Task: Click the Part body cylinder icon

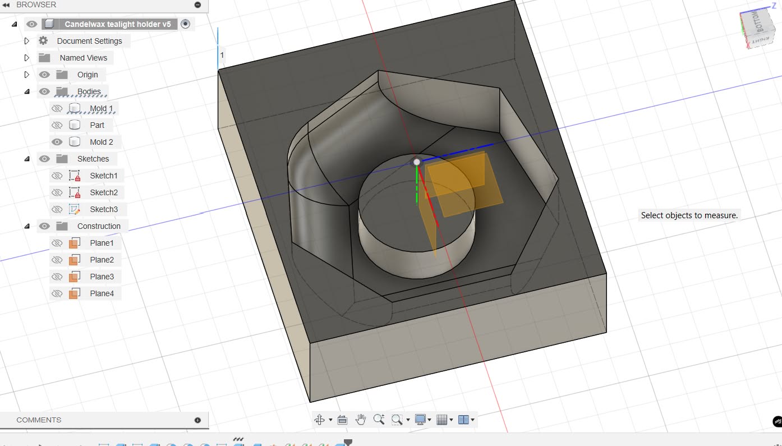Action: coord(74,125)
